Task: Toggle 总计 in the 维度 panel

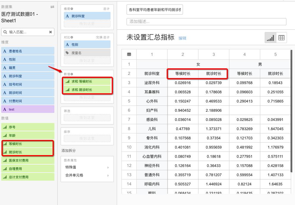Action: click(x=106, y=9)
